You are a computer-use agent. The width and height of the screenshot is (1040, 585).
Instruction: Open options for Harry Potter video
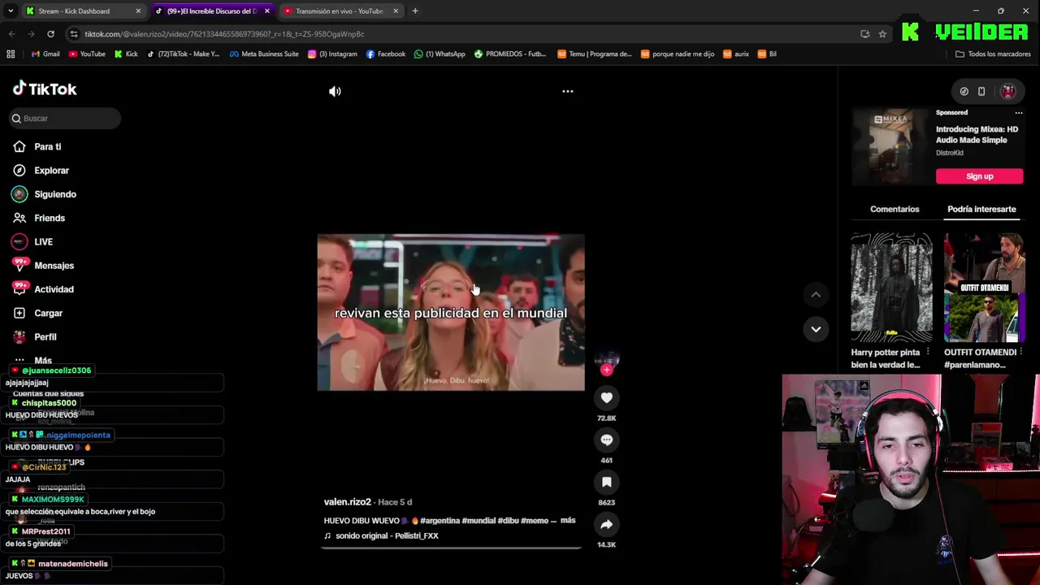click(x=927, y=353)
